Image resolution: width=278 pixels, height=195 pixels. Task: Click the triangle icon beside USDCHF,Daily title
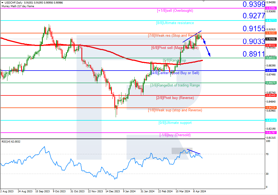pyautogui.click(x=2, y=3)
